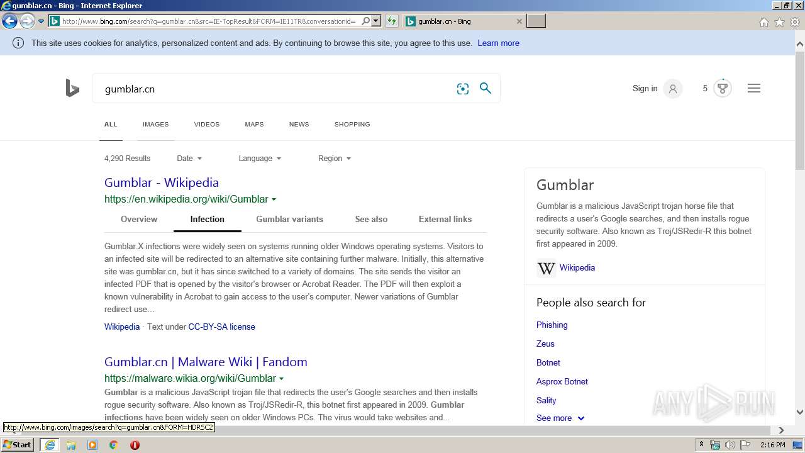Click the refresh page icon
Screen dimensions: 805x453
click(391, 21)
